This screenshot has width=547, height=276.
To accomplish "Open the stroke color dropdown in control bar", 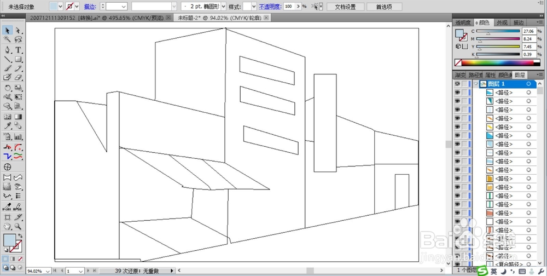I will click(x=77, y=6).
